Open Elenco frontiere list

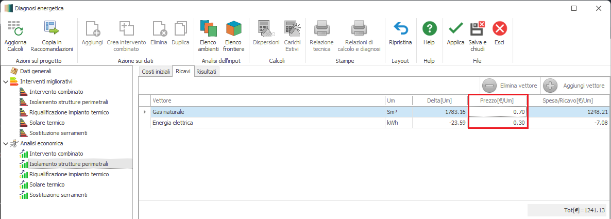tap(234, 29)
